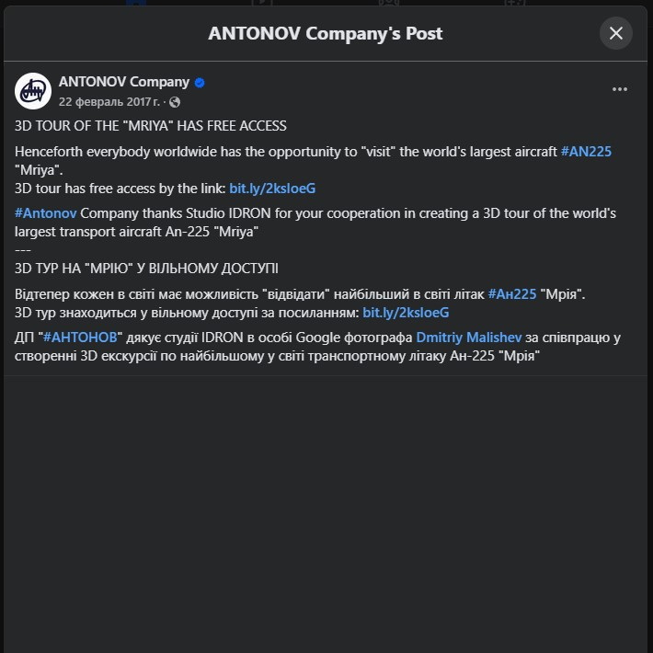Click the post date 22 февраль 2017
Screen dimensions: 653x653
coord(110,102)
